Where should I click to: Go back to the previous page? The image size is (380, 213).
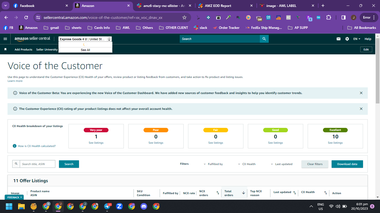point(6,17)
